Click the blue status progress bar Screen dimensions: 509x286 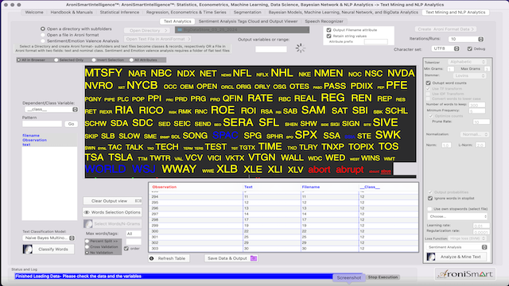pos(173,276)
